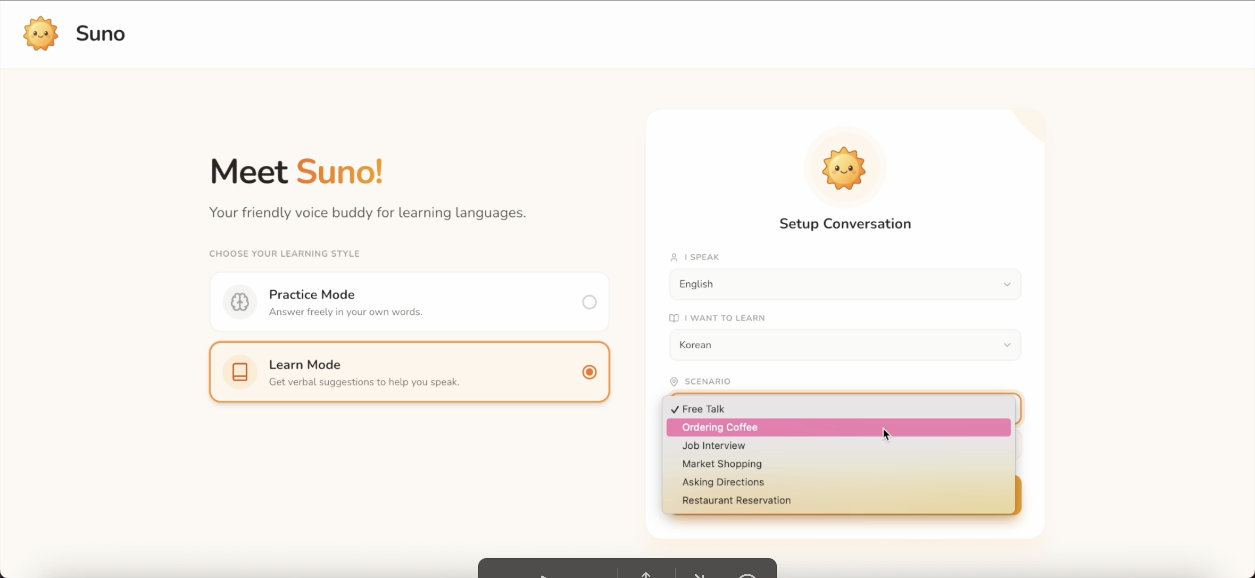Select the Practice Mode radio button

pyautogui.click(x=589, y=302)
